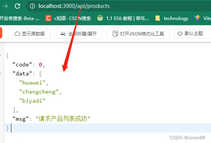
Task: Select the "请求产品列表成功" message value
Action: [63, 119]
